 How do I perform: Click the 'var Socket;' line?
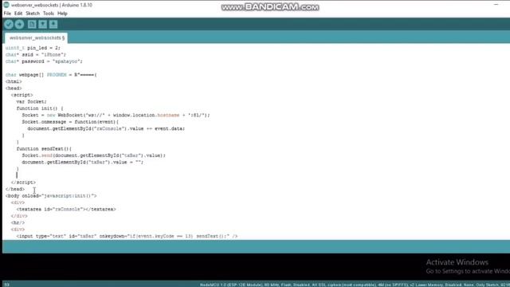(32, 101)
